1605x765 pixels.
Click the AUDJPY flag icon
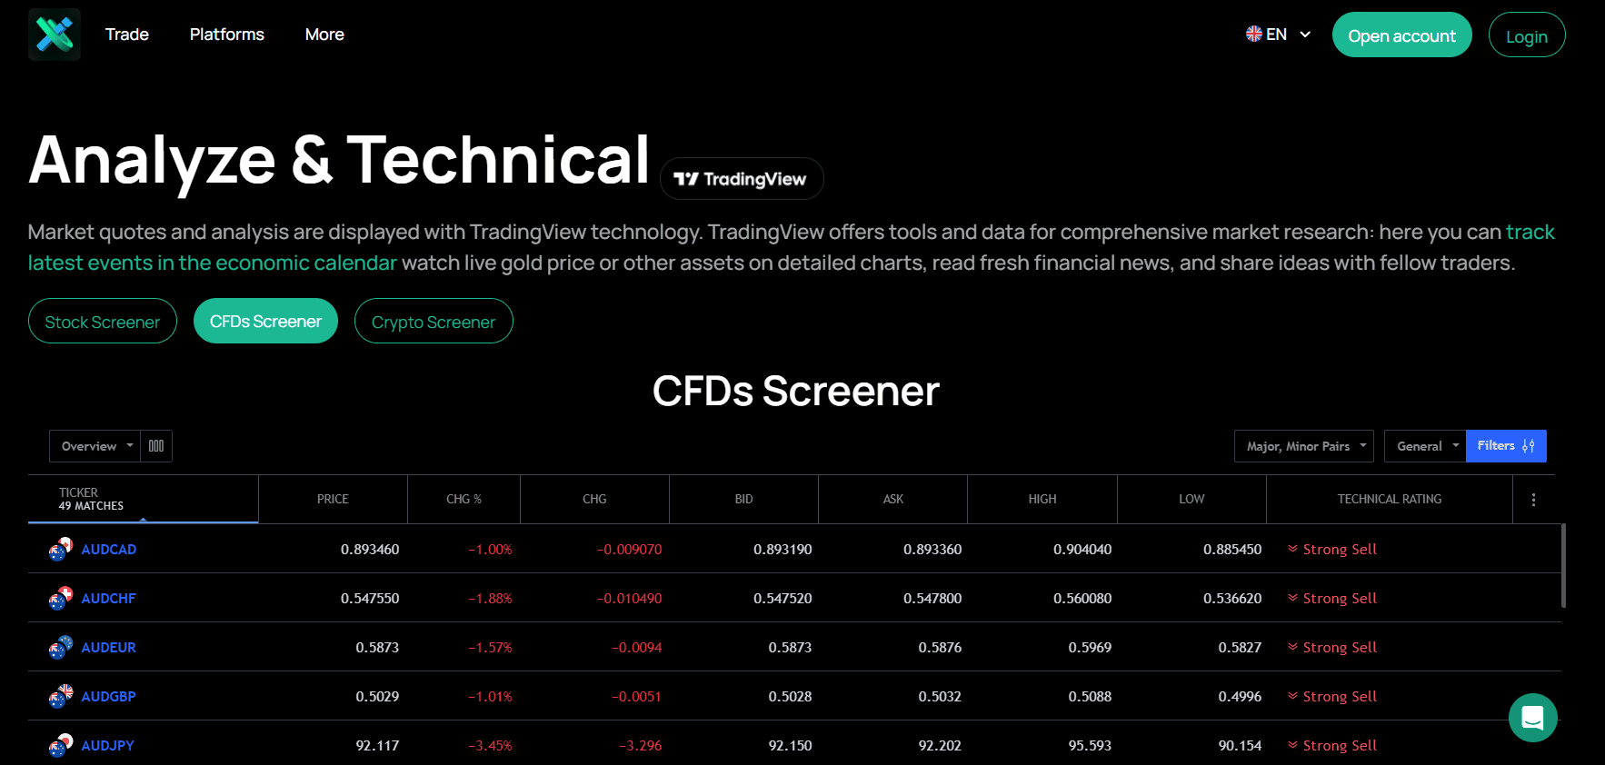60,745
